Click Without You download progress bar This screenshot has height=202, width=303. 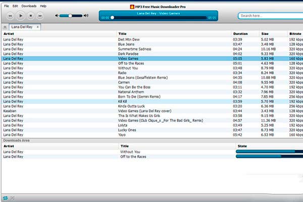tap(269, 151)
